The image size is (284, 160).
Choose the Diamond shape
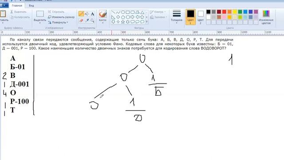[118, 17]
